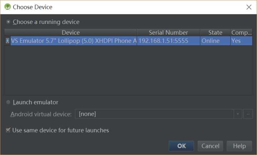Sort by the Serial Number column header
The height and width of the screenshot is (155, 257).
click(168, 32)
